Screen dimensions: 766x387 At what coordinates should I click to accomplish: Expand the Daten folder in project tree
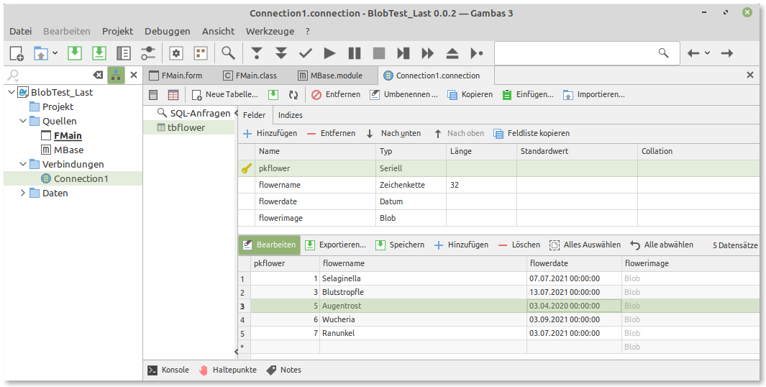point(22,193)
